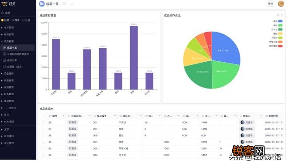The image size is (286, 165).
Task: Click the form icon next to 可装配成品数量查询
Action: tap(4, 54)
